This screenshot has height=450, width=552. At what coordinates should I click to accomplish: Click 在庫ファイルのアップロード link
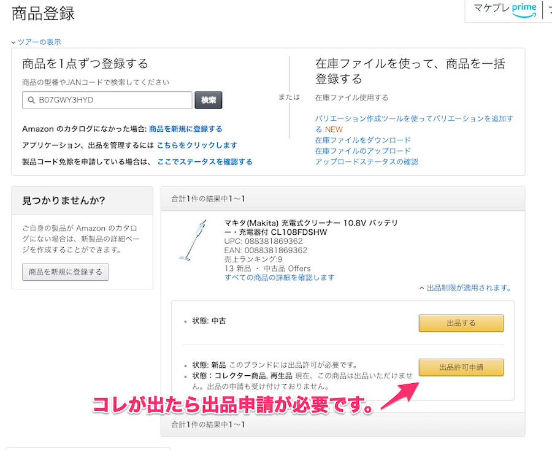pyautogui.click(x=363, y=151)
